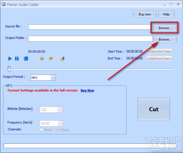The image size is (183, 153).
Task: Stop audio playback with square icon
Action: click(26, 59)
